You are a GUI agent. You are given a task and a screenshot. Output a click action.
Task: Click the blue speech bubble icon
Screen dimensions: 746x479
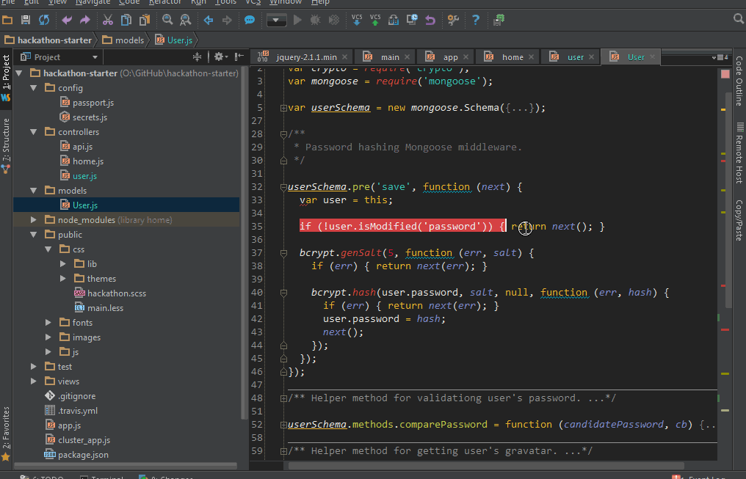point(250,20)
